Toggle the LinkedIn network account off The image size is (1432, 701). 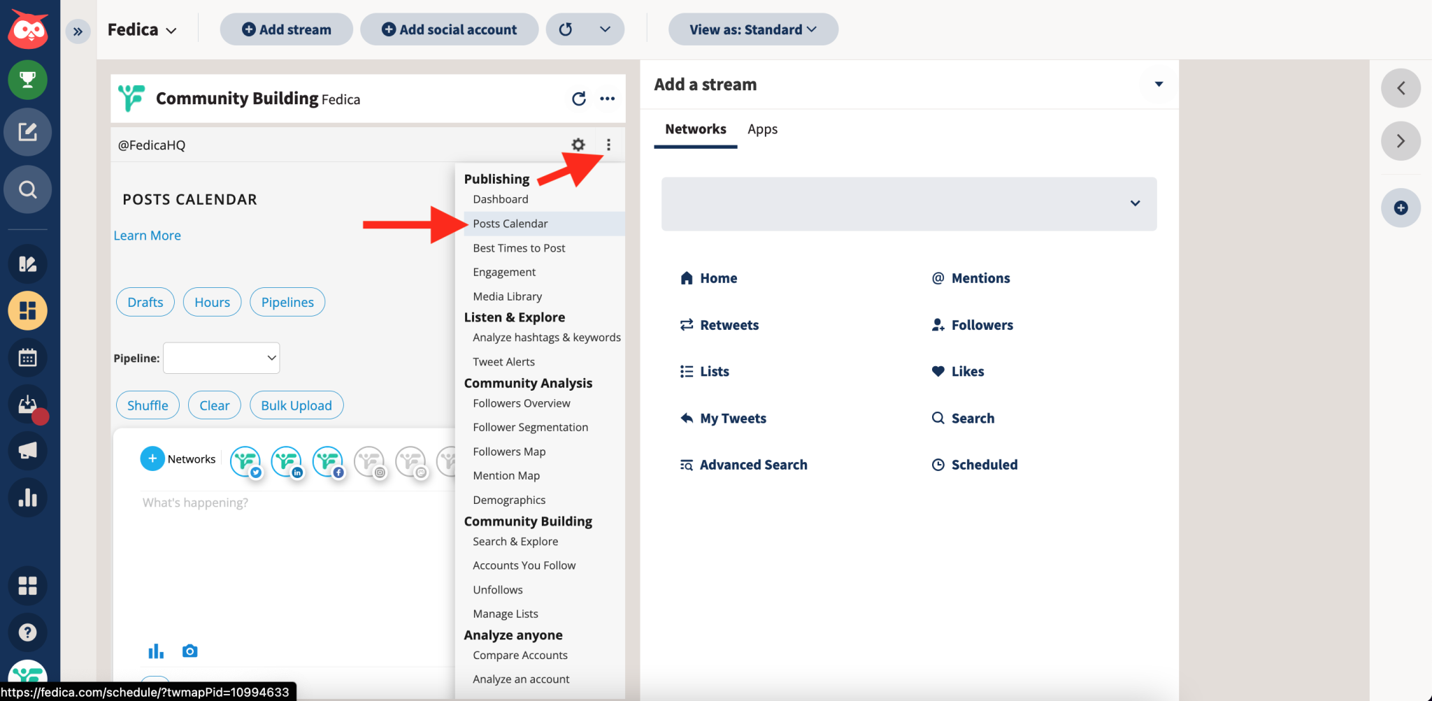click(287, 461)
